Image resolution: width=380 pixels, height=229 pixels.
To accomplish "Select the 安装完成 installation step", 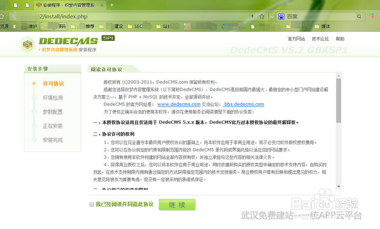I will pos(53,140).
